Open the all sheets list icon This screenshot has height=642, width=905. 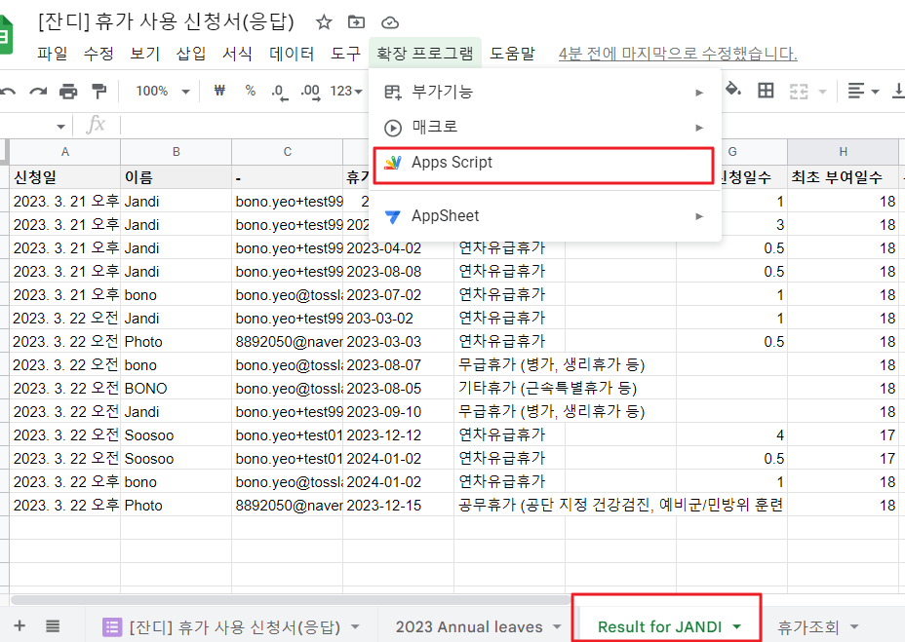point(53,625)
